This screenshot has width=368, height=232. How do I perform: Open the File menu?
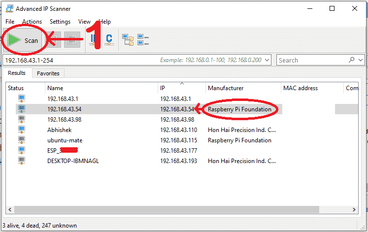(x=10, y=22)
